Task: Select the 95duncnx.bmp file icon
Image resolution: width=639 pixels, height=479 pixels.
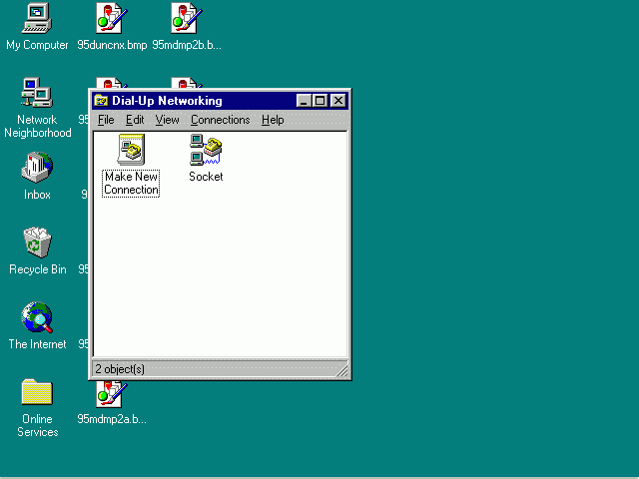Action: click(111, 17)
